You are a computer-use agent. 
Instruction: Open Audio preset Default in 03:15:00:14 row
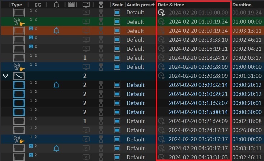(135, 112)
